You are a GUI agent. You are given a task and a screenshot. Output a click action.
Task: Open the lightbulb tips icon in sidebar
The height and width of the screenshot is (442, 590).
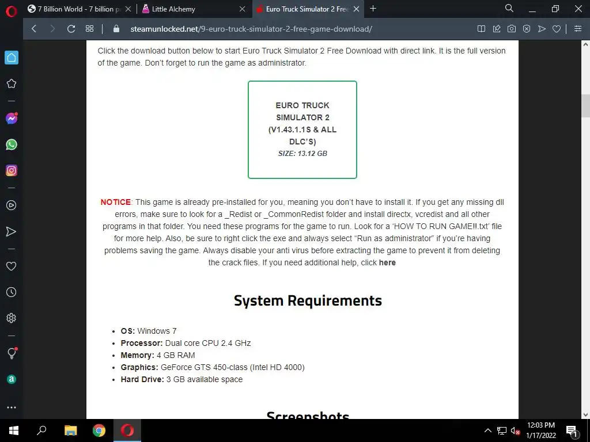tap(12, 353)
